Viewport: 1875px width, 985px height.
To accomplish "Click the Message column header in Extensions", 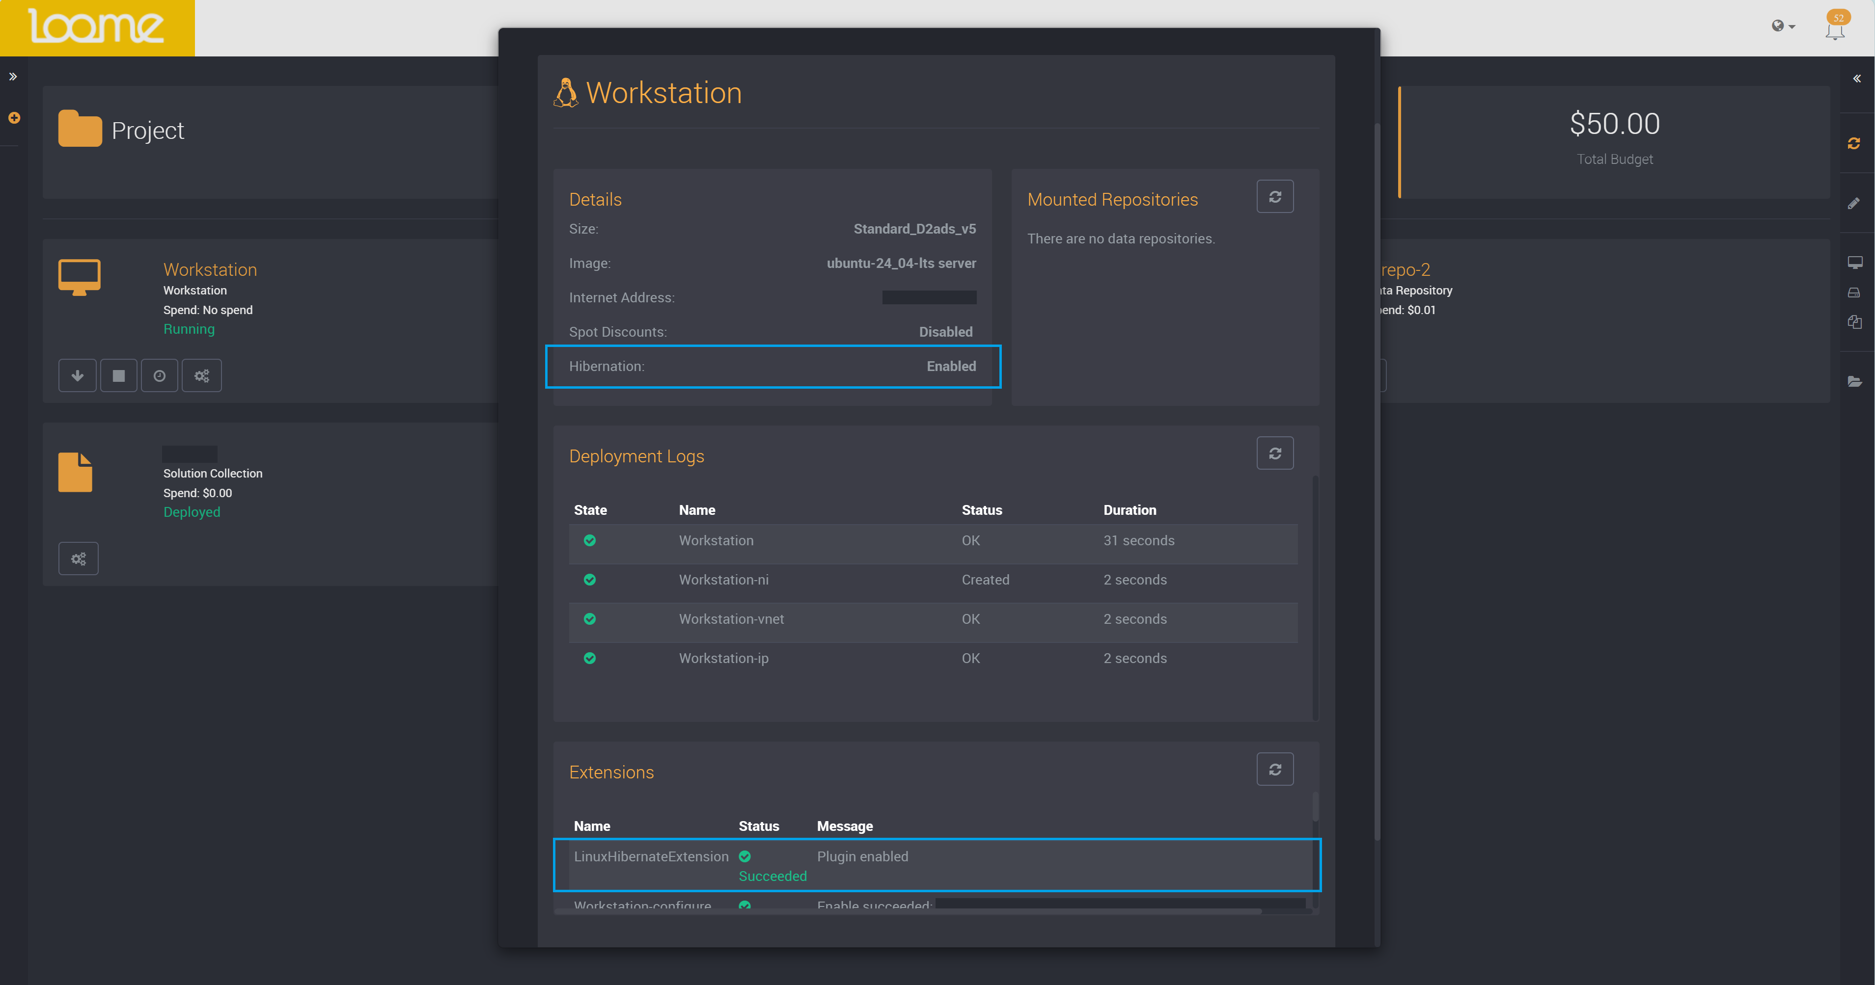I will coord(844,826).
